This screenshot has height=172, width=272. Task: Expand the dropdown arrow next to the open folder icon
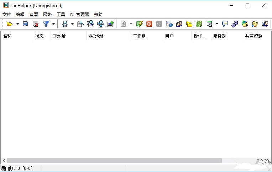pos(17,24)
